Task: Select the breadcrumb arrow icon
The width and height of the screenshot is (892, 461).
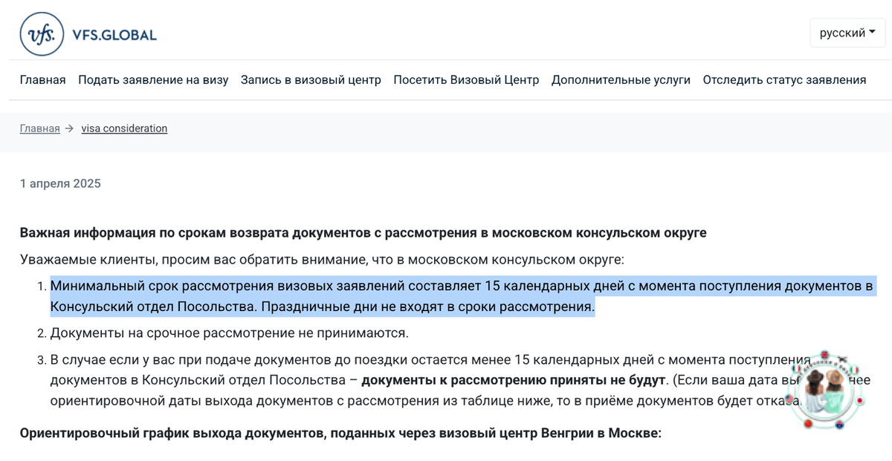Action: pyautogui.click(x=69, y=128)
